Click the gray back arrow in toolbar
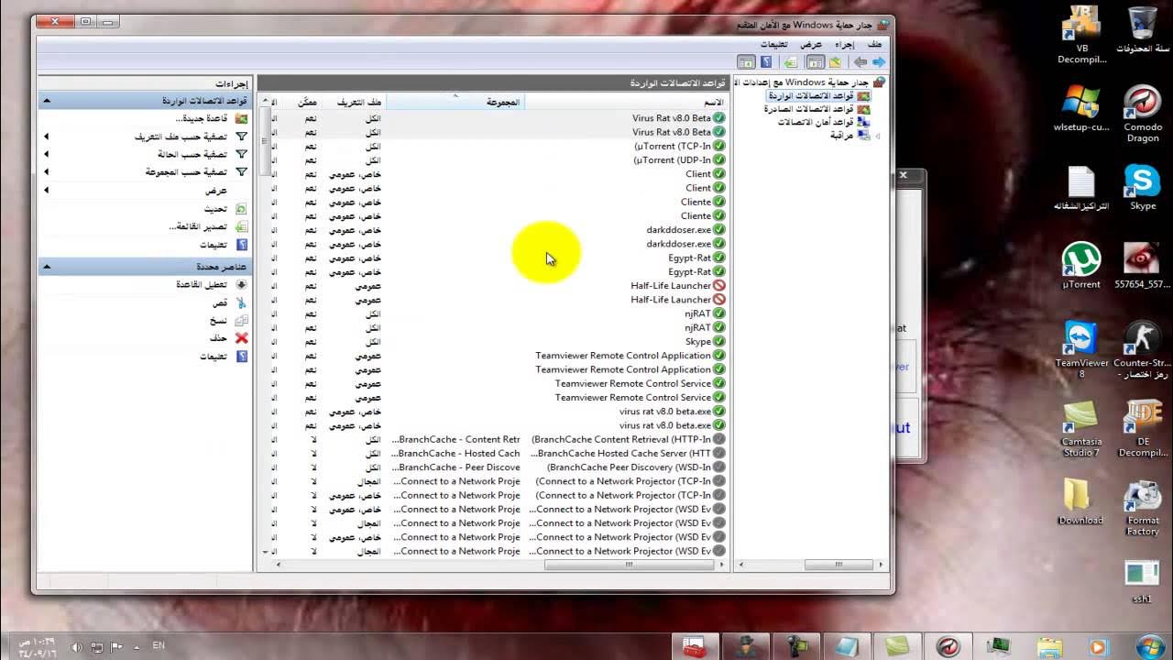Viewport: 1173px width, 660px height. tap(860, 62)
